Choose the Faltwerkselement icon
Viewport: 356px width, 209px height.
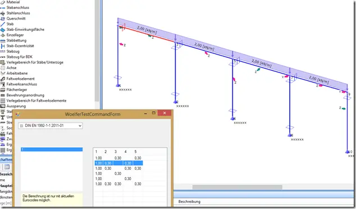pyautogui.click(x=3, y=79)
